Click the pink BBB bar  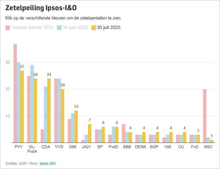point(123,133)
